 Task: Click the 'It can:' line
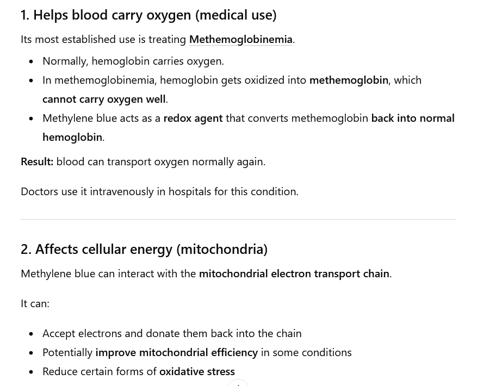pos(35,303)
